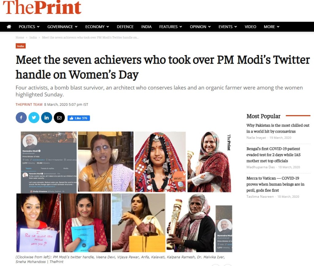
Task: Read Bengal's first COVID-19 patient article
Action: coord(274,155)
